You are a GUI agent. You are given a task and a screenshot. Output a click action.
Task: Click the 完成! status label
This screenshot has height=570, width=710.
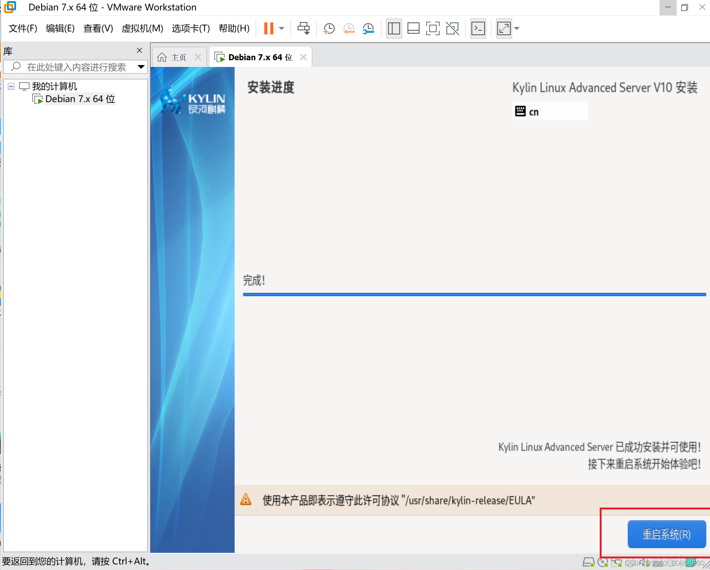point(254,280)
